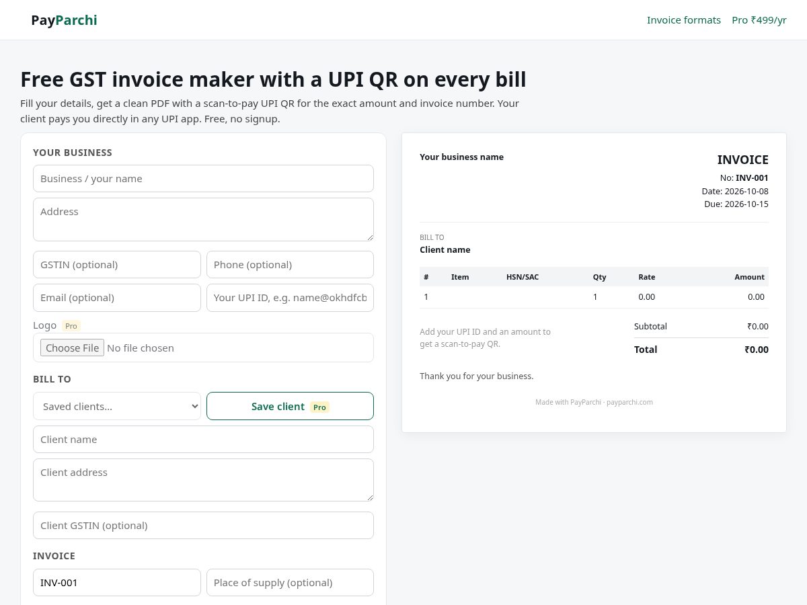
Task: Click into the business Address textarea
Action: tap(203, 219)
